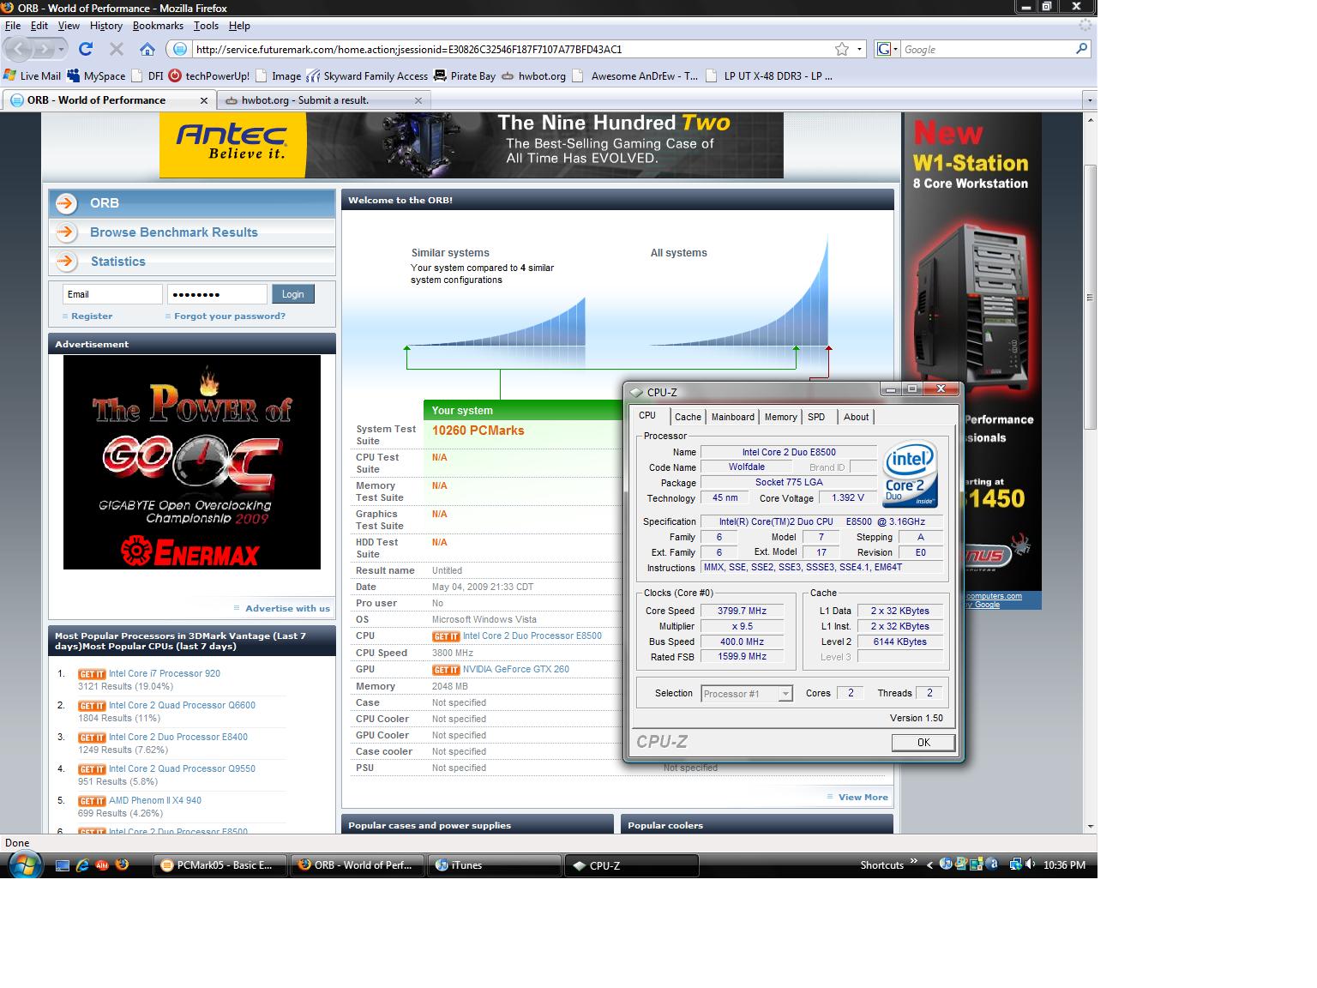Click the Firefox forward navigation button
The image size is (1317, 988).
(45, 50)
